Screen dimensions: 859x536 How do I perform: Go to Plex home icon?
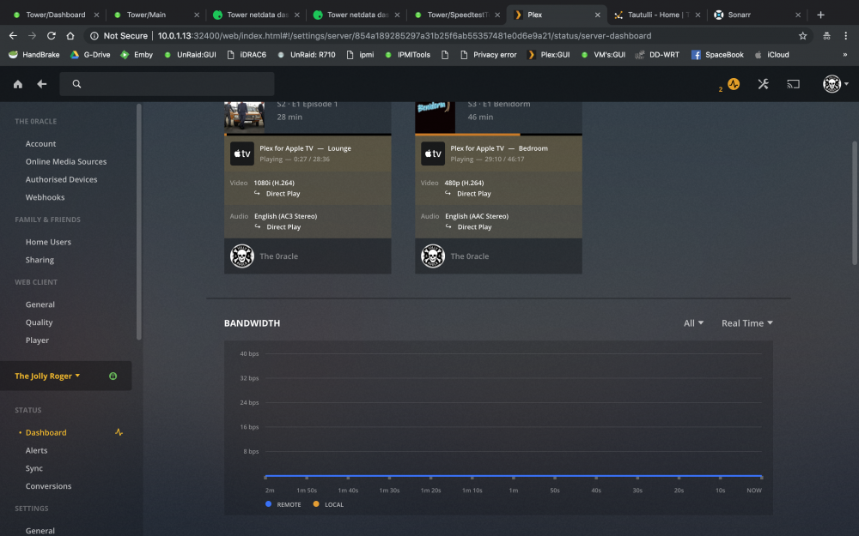pos(18,84)
